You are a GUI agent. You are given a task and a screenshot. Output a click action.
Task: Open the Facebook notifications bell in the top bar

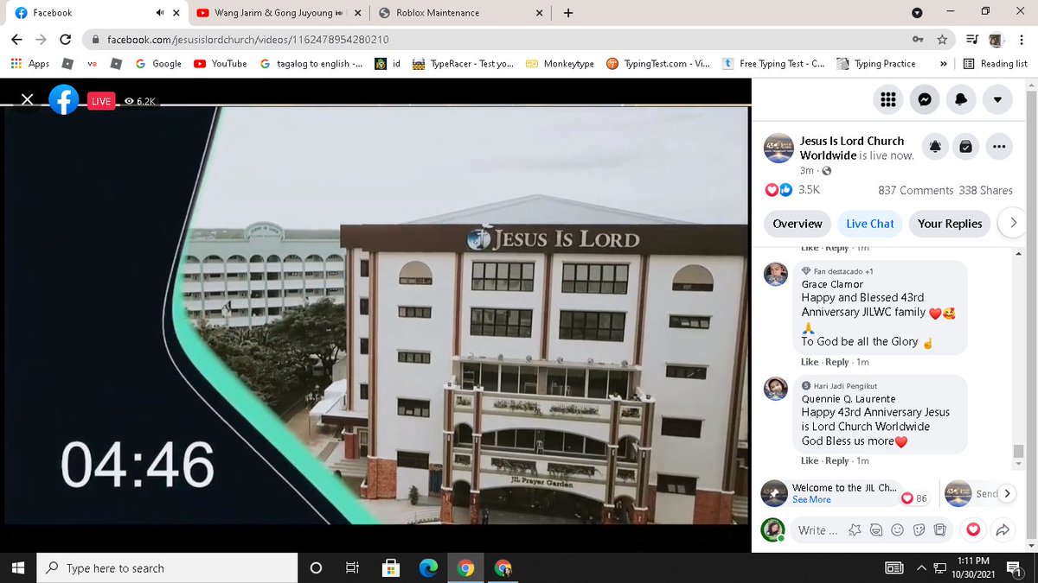coord(961,99)
